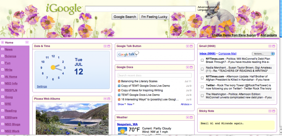Screen dimensions: 282x136
Task: Maximize the Picasa Web Albums gadget
Action: pyautogui.click(x=109, y=99)
